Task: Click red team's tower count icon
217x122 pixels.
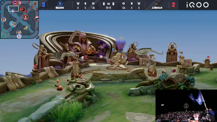Action: (x=132, y=4)
